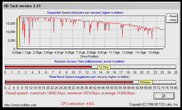Click the 2.38gb drive position label

coord(37,53)
